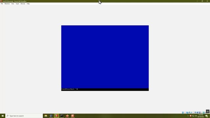This screenshot has width=210, height=118.
Task: Open the Input menu
Action: [17, 4]
